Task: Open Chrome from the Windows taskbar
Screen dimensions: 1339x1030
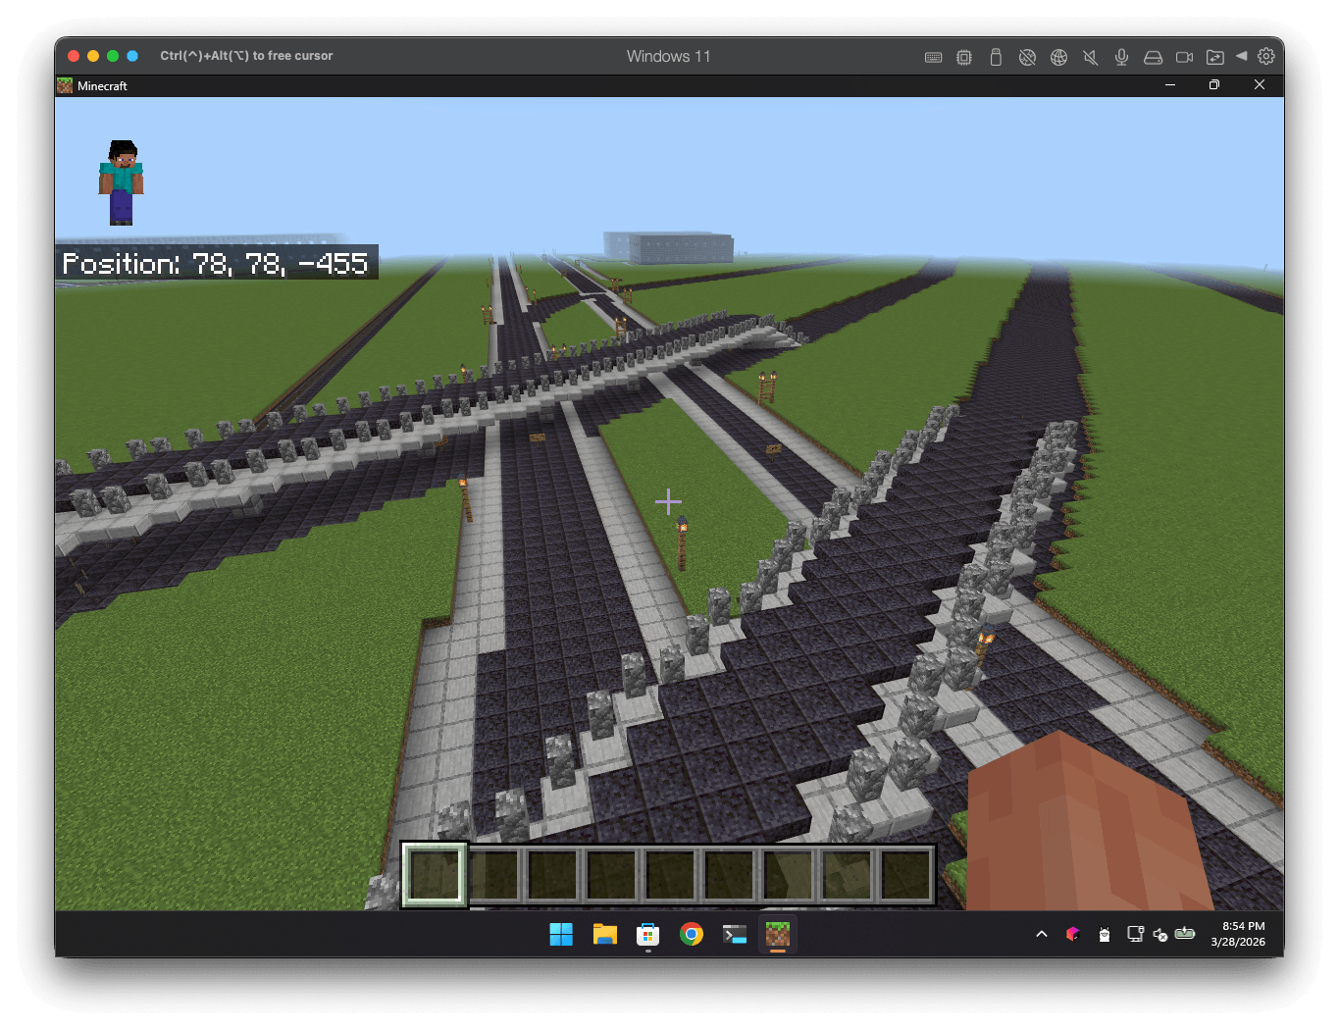Action: pos(692,934)
